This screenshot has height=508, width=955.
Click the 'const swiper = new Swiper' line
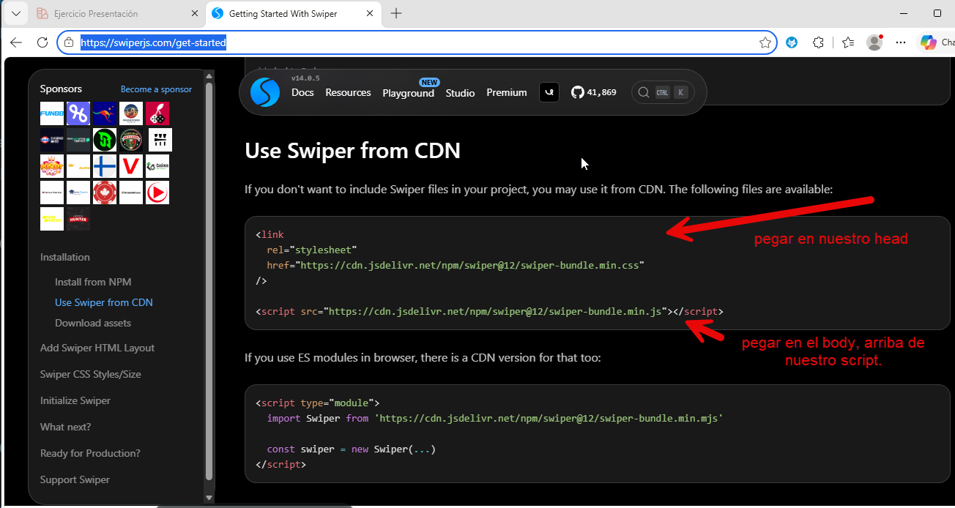352,449
